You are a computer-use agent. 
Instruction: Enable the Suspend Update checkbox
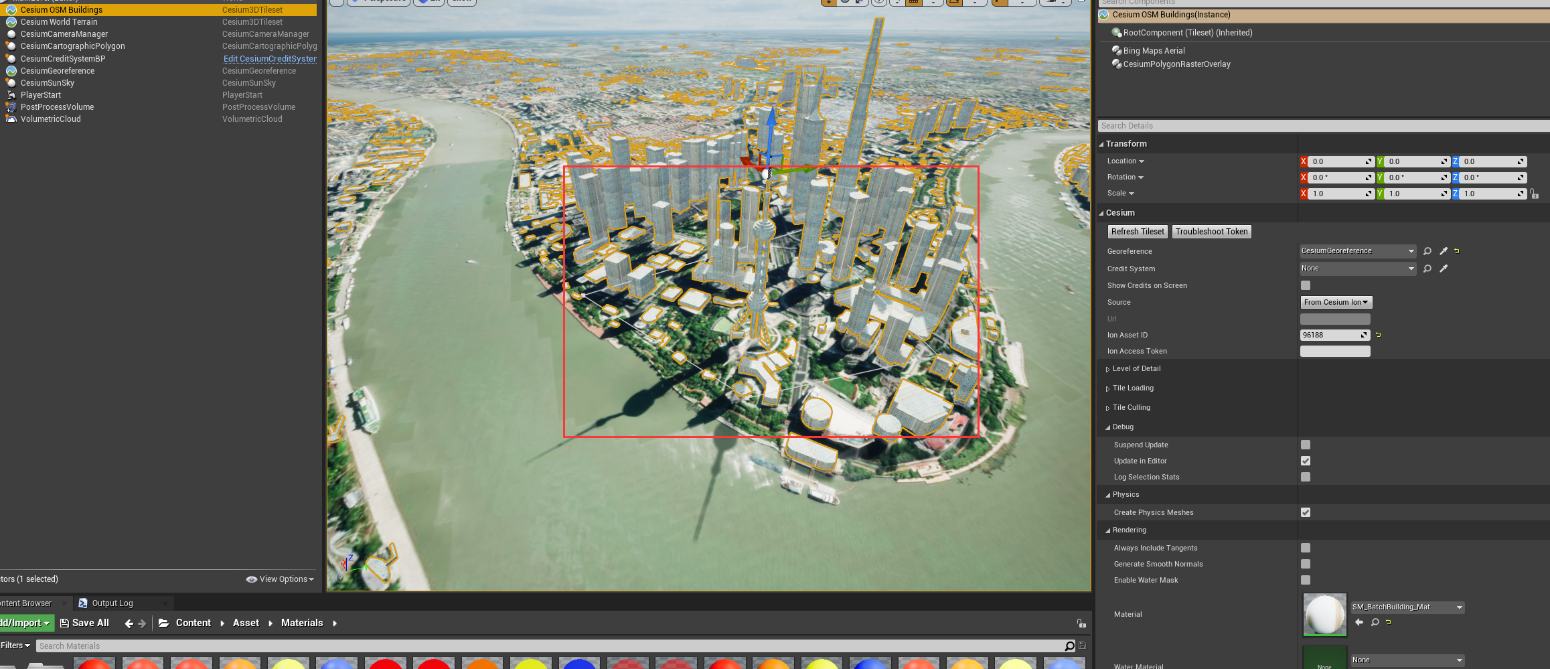click(x=1305, y=444)
